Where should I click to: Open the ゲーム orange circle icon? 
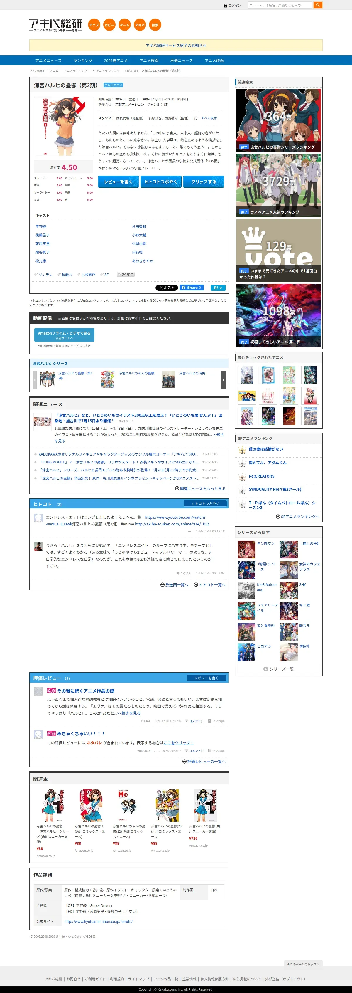click(124, 25)
